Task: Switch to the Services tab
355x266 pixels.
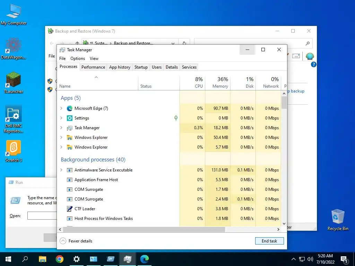Action: 189,67
